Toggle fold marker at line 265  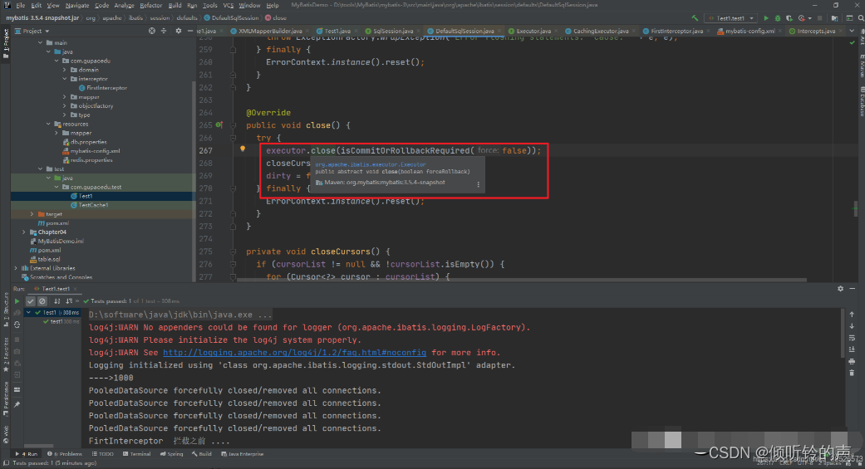point(233,125)
